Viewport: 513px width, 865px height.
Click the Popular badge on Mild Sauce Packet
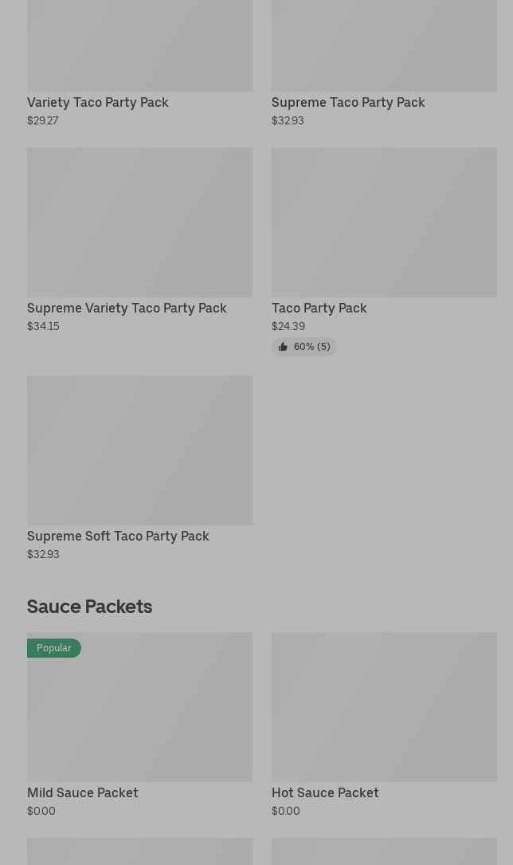54,648
